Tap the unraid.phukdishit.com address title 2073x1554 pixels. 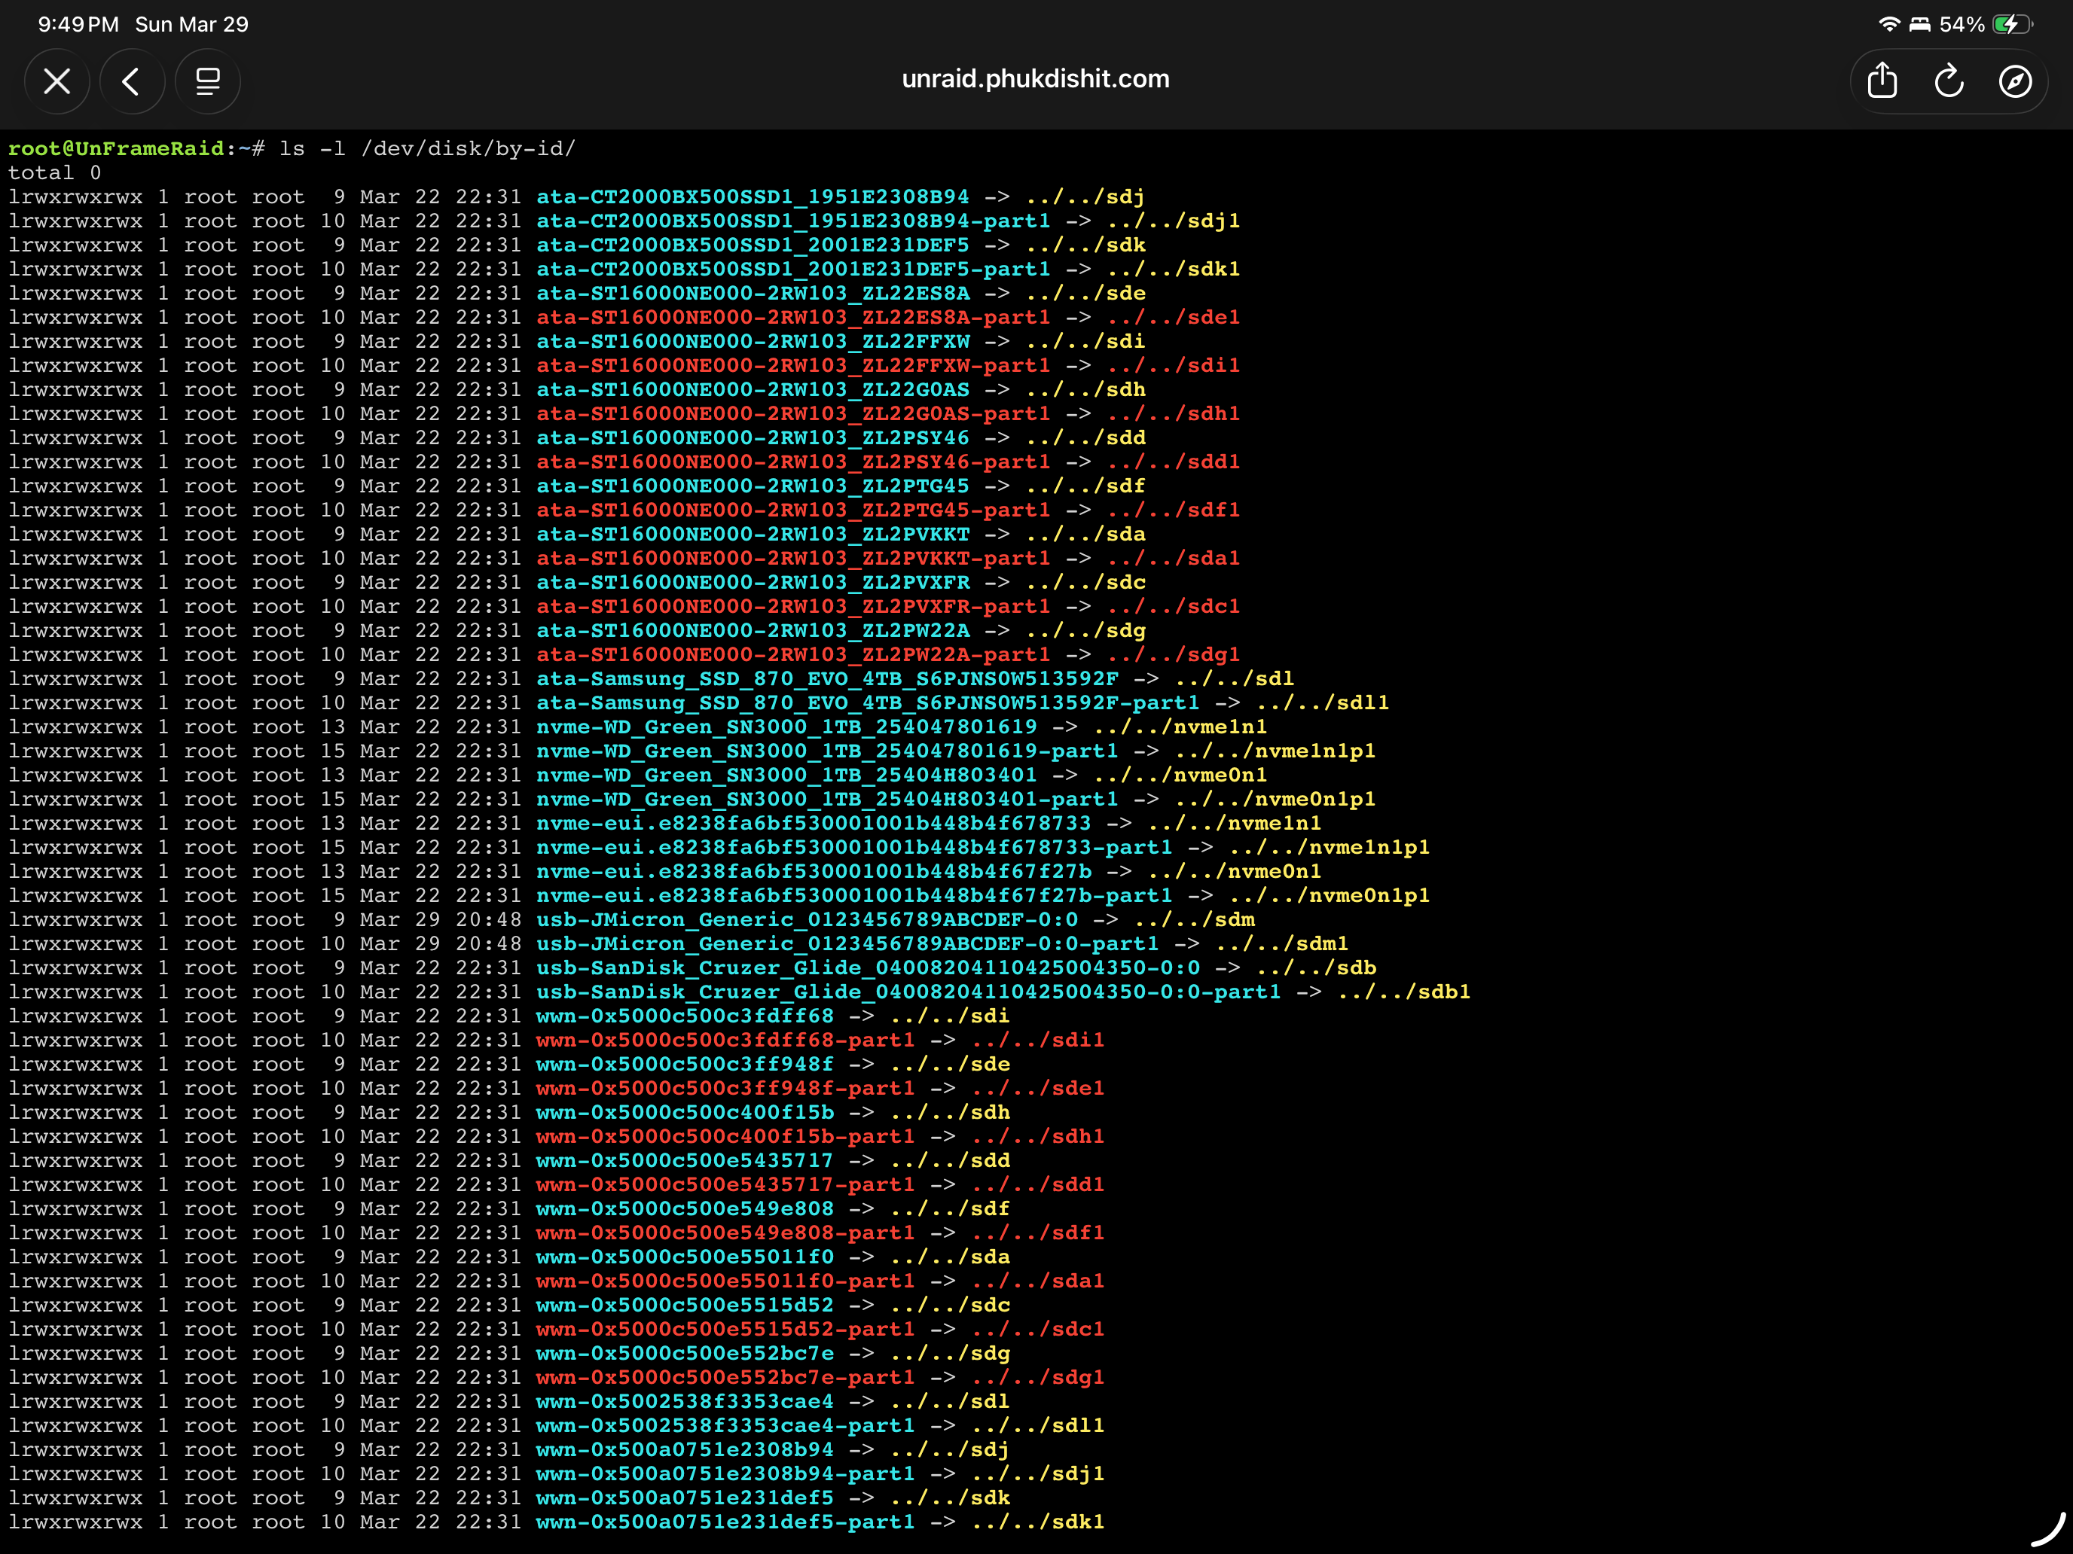click(x=1036, y=79)
